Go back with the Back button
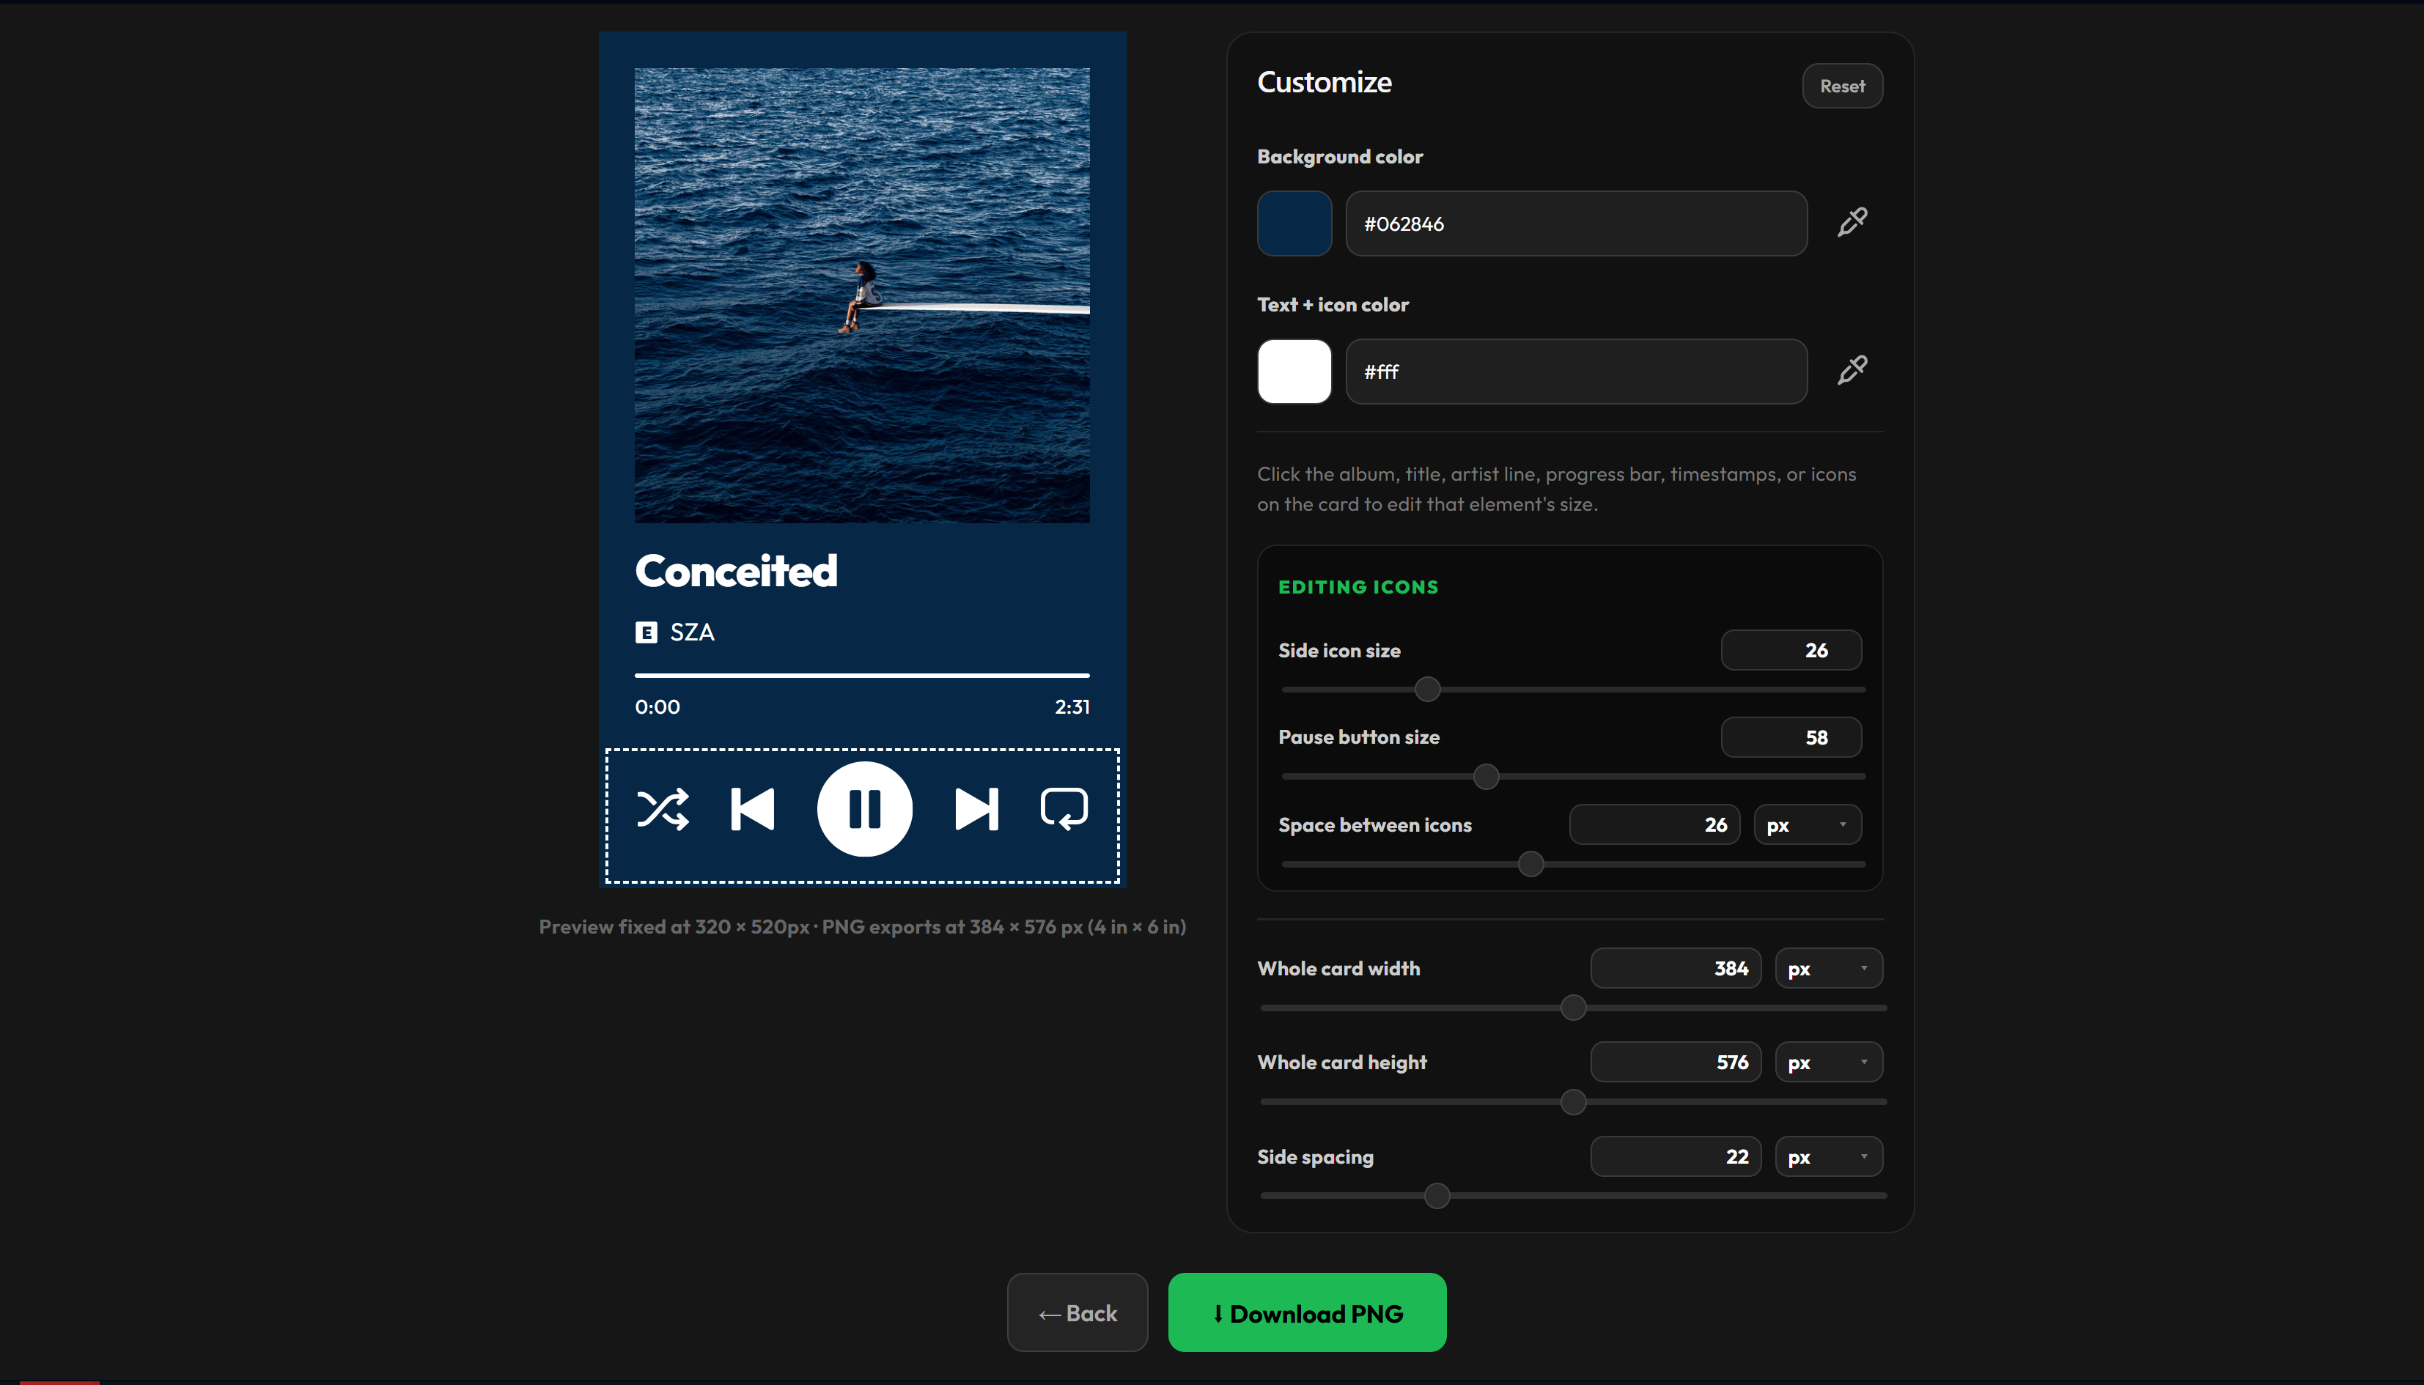 point(1077,1312)
